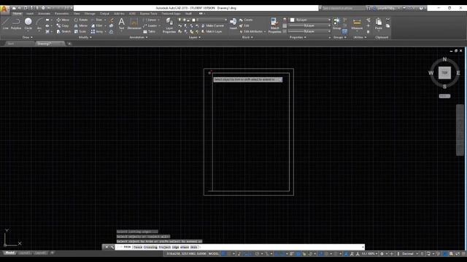The height and width of the screenshot is (262, 467).
Task: Click Match Layer button
Action: (212, 31)
